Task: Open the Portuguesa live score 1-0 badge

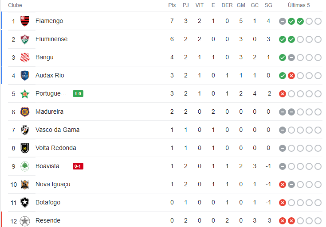Action: click(x=78, y=93)
